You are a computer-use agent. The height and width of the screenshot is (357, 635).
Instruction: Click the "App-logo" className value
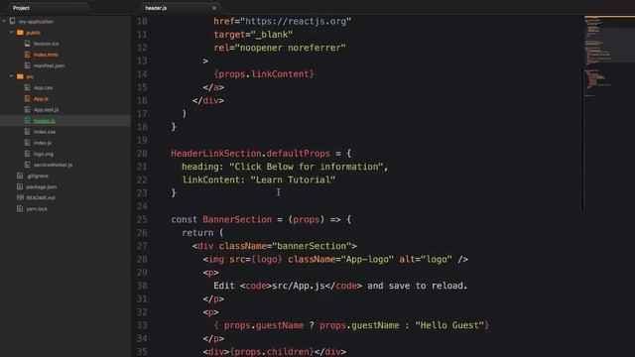368,259
